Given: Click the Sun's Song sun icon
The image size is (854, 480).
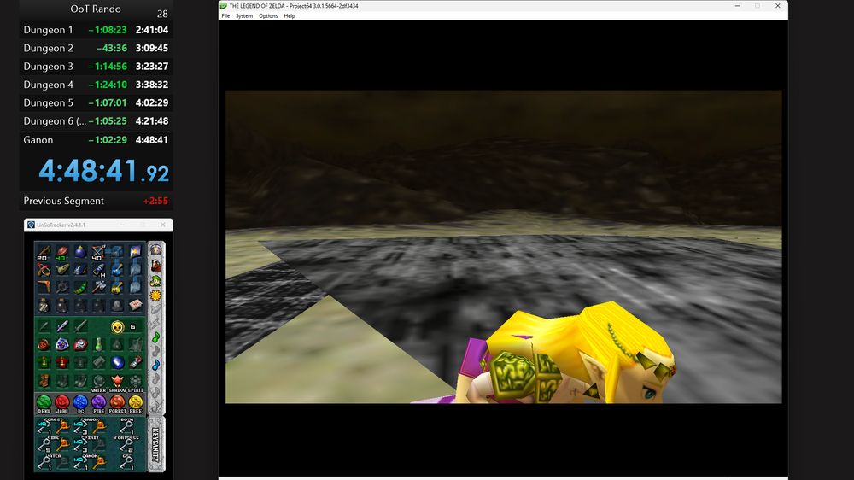Looking at the screenshot, I should click(155, 296).
